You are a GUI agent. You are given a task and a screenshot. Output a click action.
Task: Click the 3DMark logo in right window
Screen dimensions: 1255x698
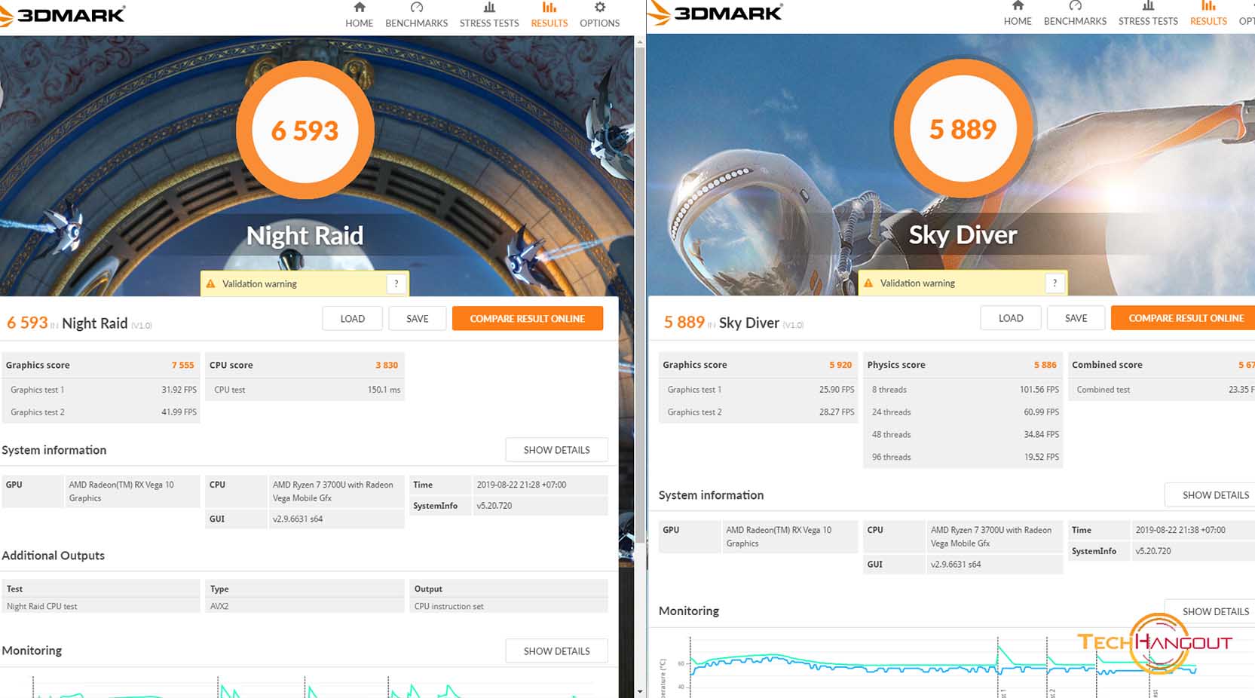[x=716, y=14]
